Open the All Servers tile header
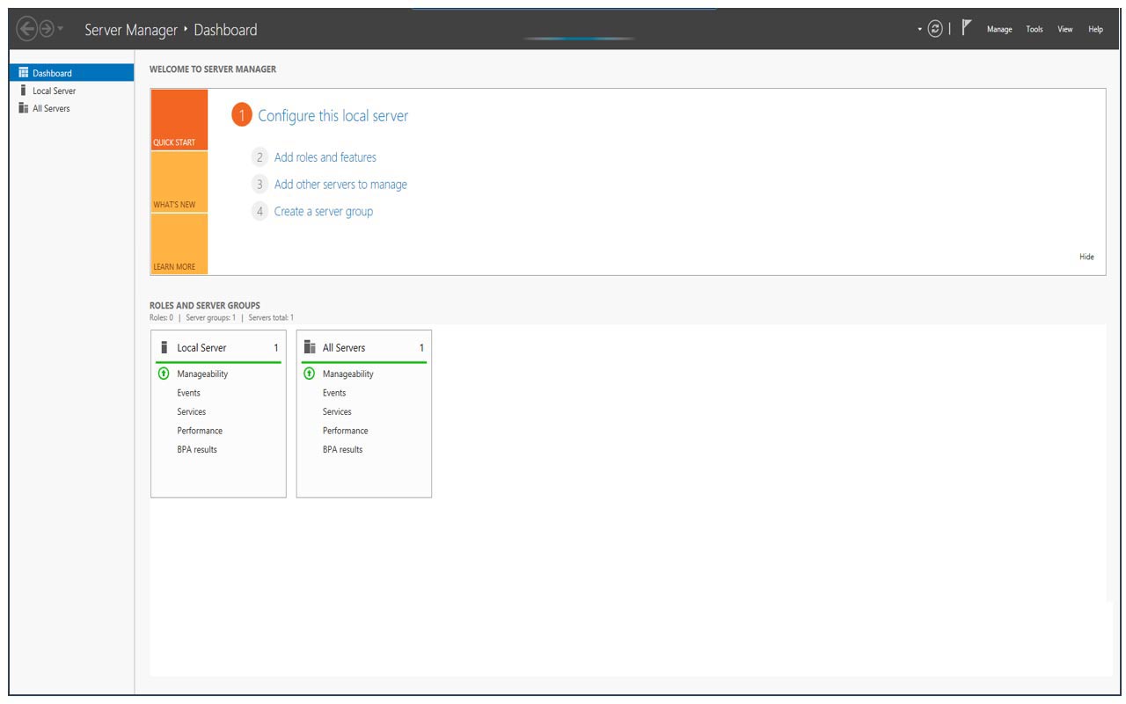1126x704 pixels. click(364, 348)
